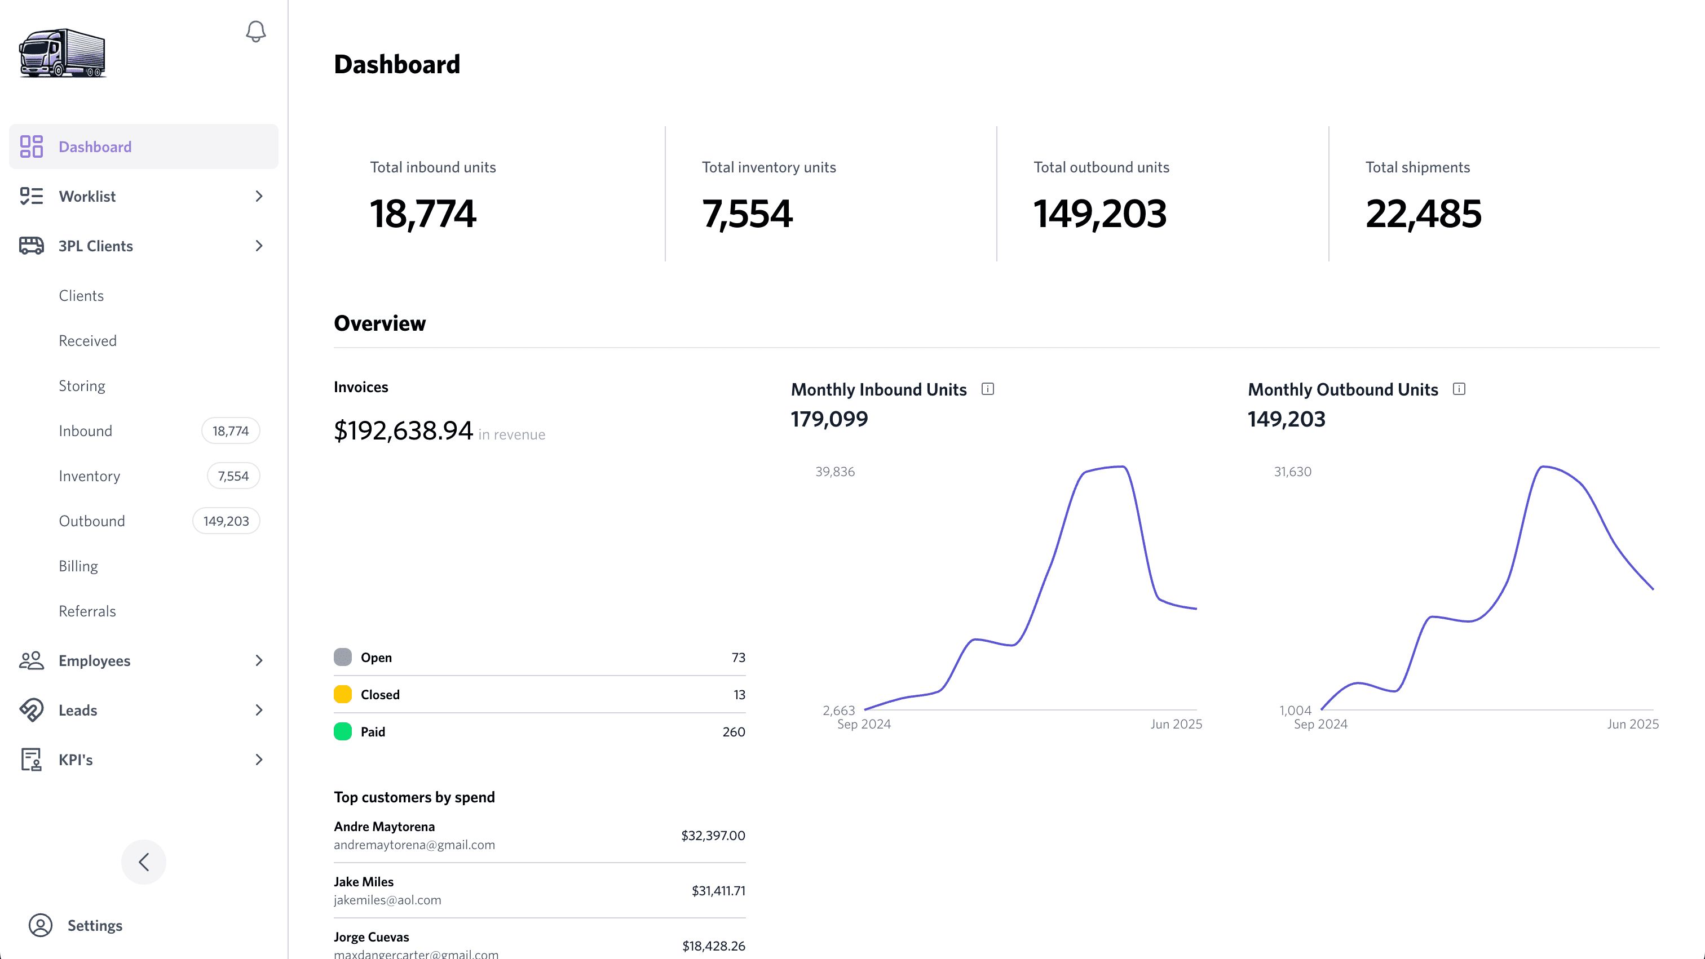Click the Dashboard grid icon
Screen dimensions: 1705x959
pyautogui.click(x=31, y=146)
